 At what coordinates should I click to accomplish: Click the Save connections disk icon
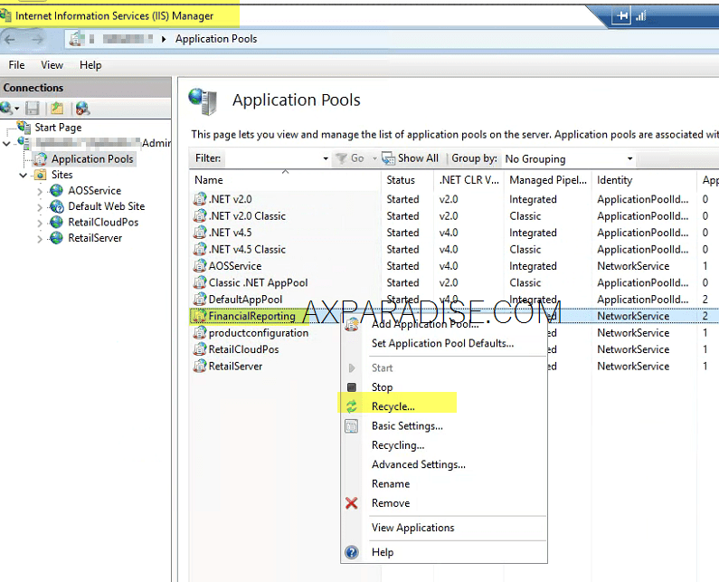point(33,108)
